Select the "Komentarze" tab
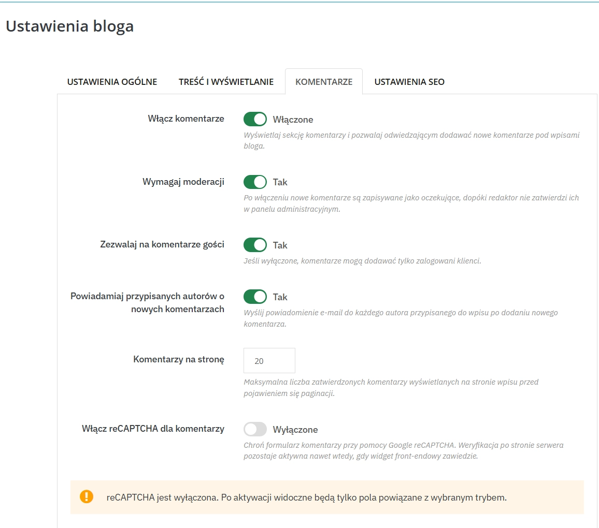599x528 pixels. point(323,81)
